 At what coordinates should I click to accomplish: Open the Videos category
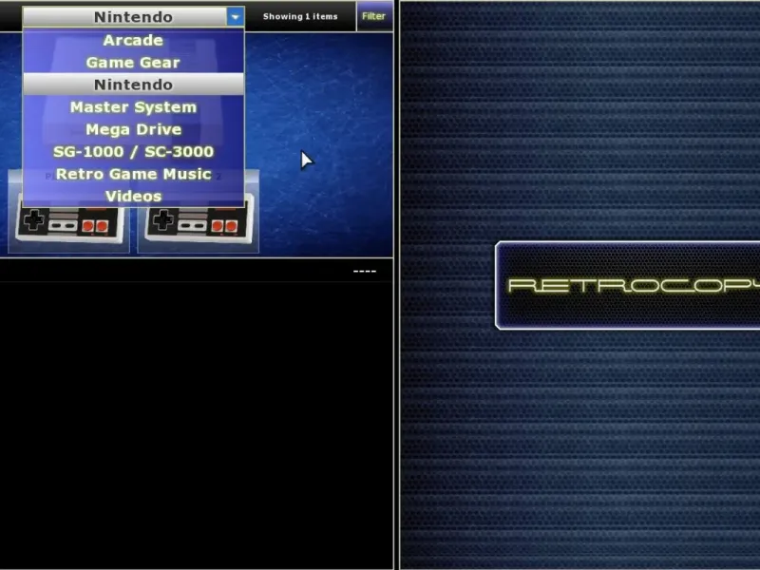(133, 197)
